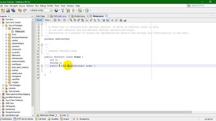Open the Variables window button
This screenshot has height=121, width=216.
(x=53, y=119)
